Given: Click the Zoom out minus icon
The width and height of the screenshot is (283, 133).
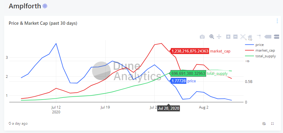Looking at the screenshot, I should (235, 37).
